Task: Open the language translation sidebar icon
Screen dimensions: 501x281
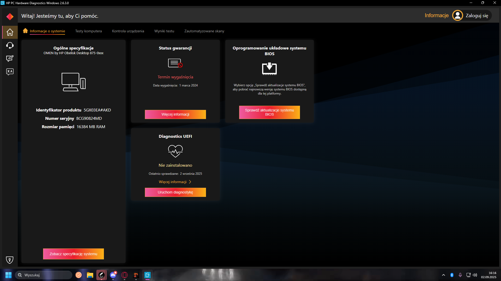Action: (x=10, y=72)
